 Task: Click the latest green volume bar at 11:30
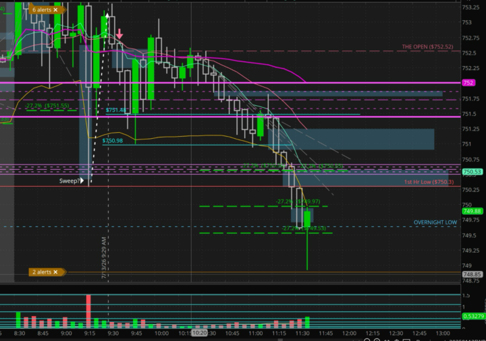[x=307, y=322]
